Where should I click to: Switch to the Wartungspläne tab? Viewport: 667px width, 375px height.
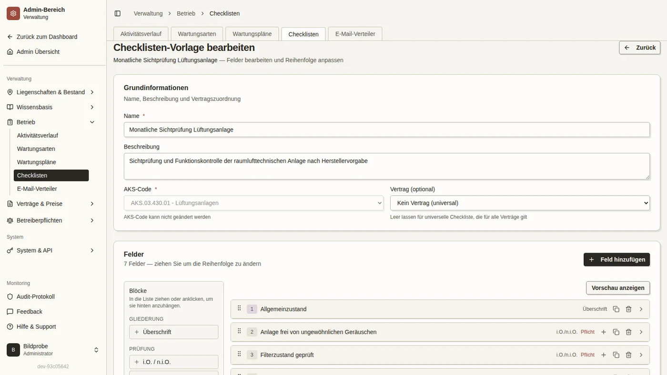(x=252, y=34)
